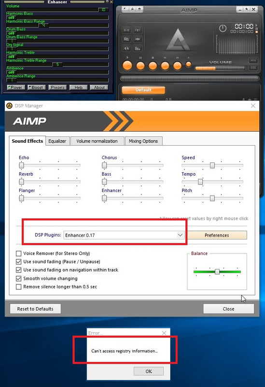Click the Enhancer slider handle in DSP Manager

(x=104, y=198)
